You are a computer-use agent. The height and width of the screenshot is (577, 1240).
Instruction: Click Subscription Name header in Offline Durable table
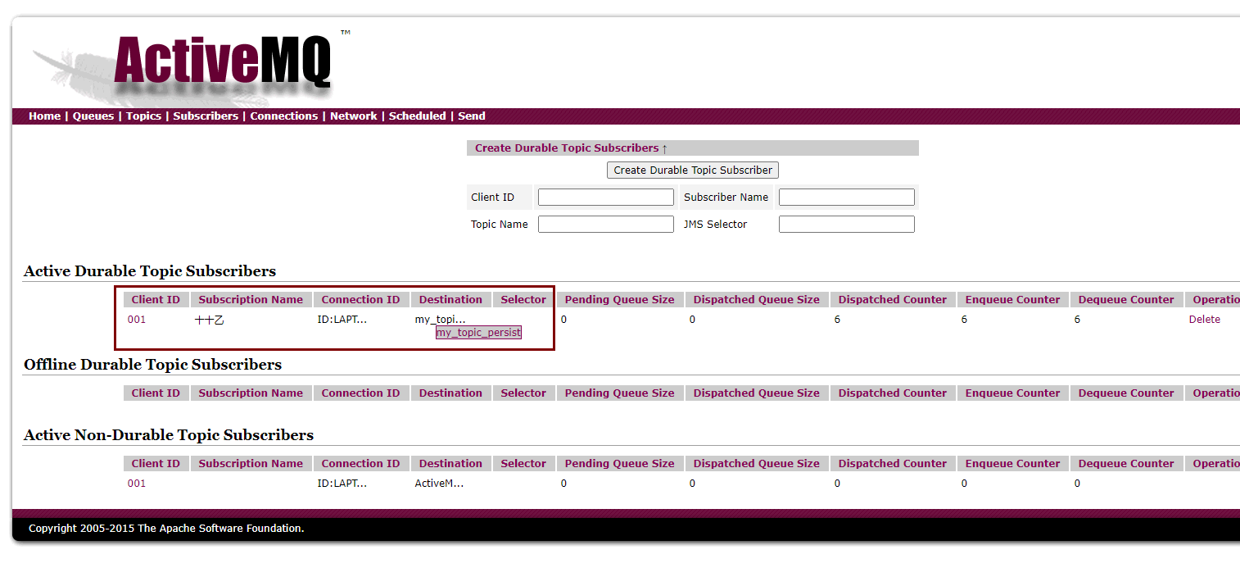(251, 393)
